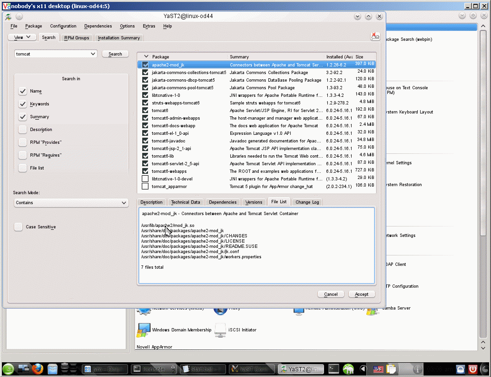Enable the Description search option
This screenshot has height=377, width=491.
pyautogui.click(x=22, y=130)
